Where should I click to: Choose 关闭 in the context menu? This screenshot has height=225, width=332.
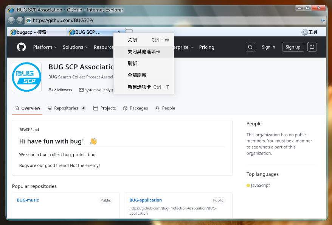pyautogui.click(x=144, y=40)
